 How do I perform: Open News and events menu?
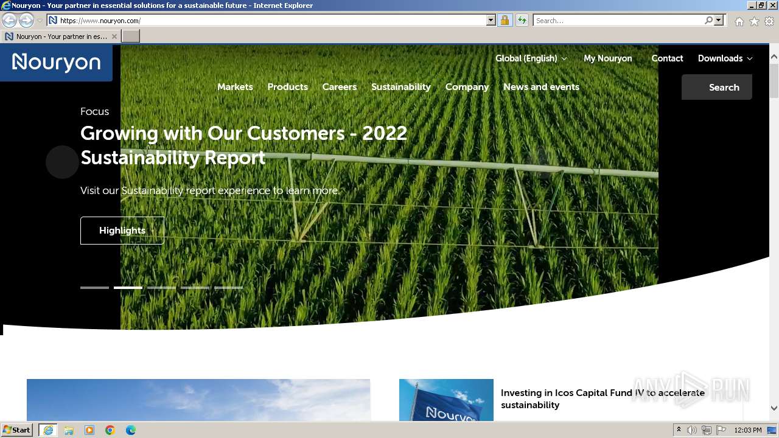coord(541,87)
